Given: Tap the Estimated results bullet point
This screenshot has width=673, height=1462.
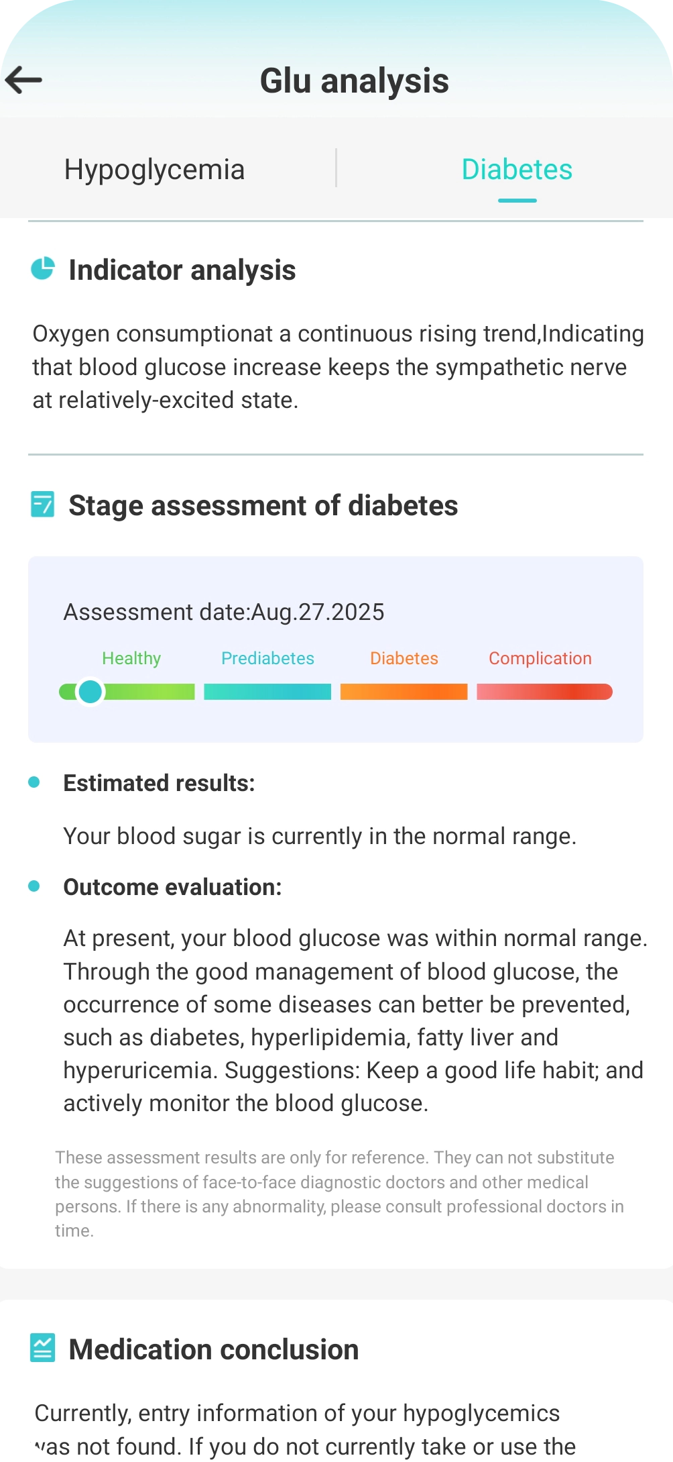Looking at the screenshot, I should tap(34, 782).
